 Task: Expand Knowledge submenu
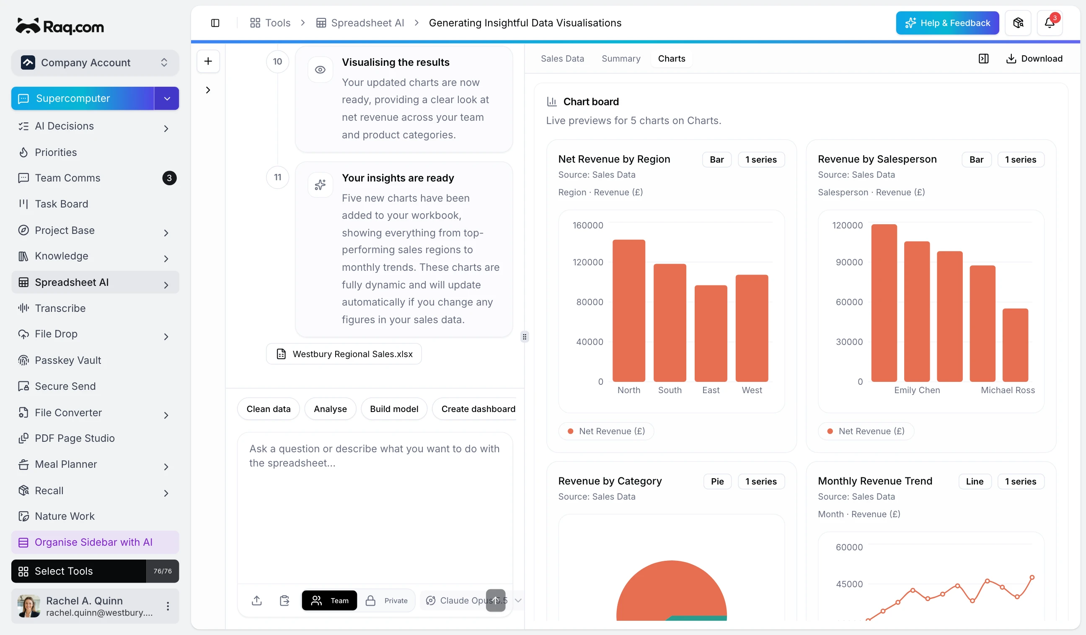tap(166, 259)
